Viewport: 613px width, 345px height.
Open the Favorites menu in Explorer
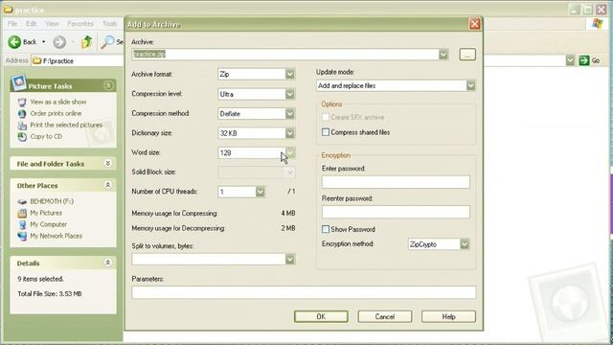pyautogui.click(x=80, y=24)
